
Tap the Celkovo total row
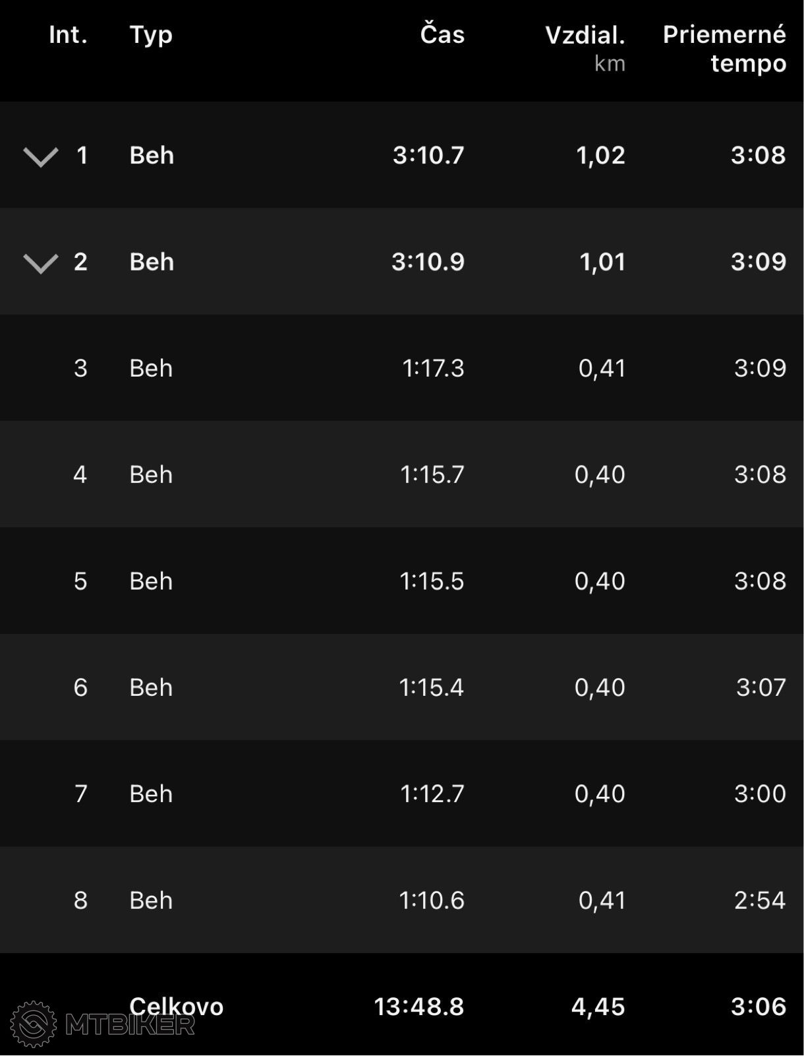pyautogui.click(x=402, y=1006)
